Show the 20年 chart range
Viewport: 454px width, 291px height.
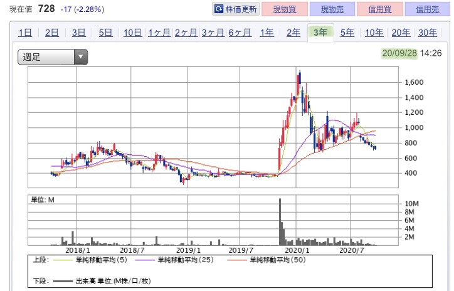(x=401, y=33)
